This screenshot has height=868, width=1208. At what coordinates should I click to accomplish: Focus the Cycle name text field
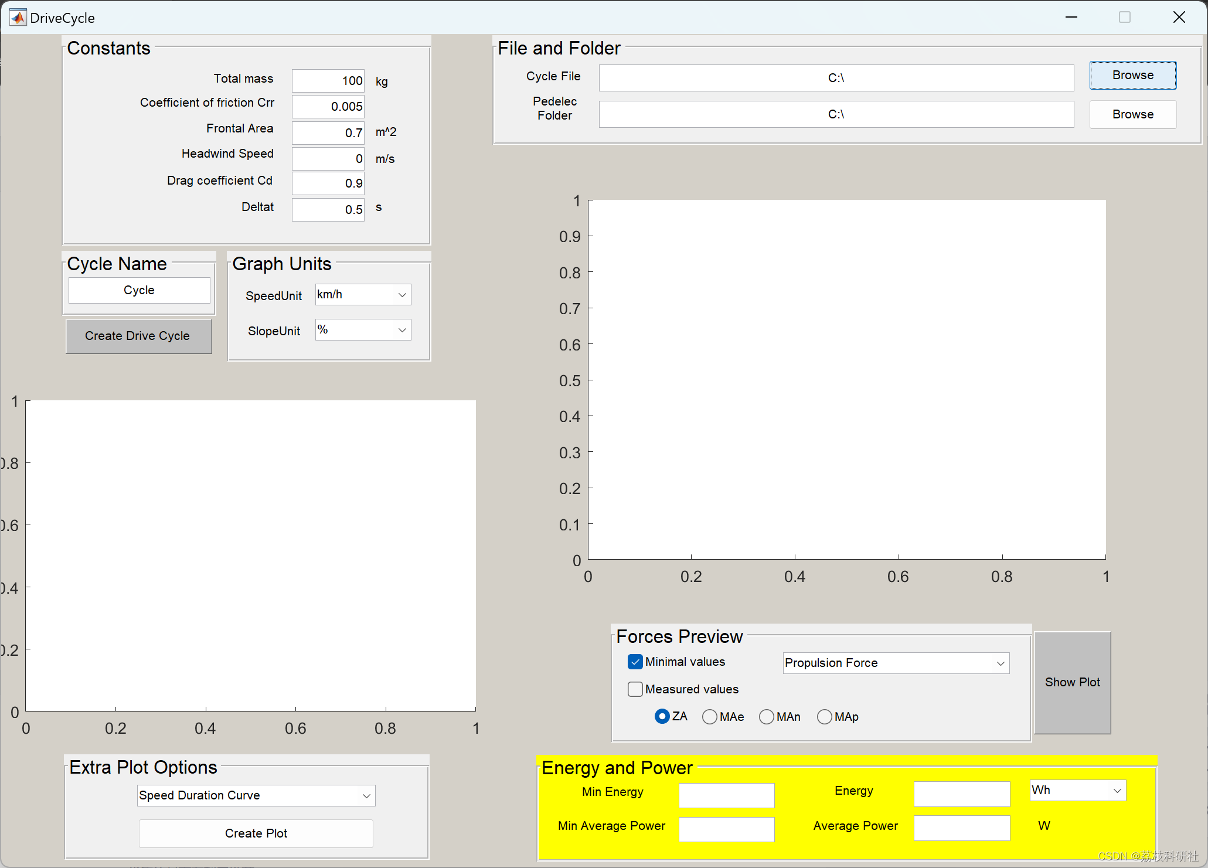click(x=139, y=291)
